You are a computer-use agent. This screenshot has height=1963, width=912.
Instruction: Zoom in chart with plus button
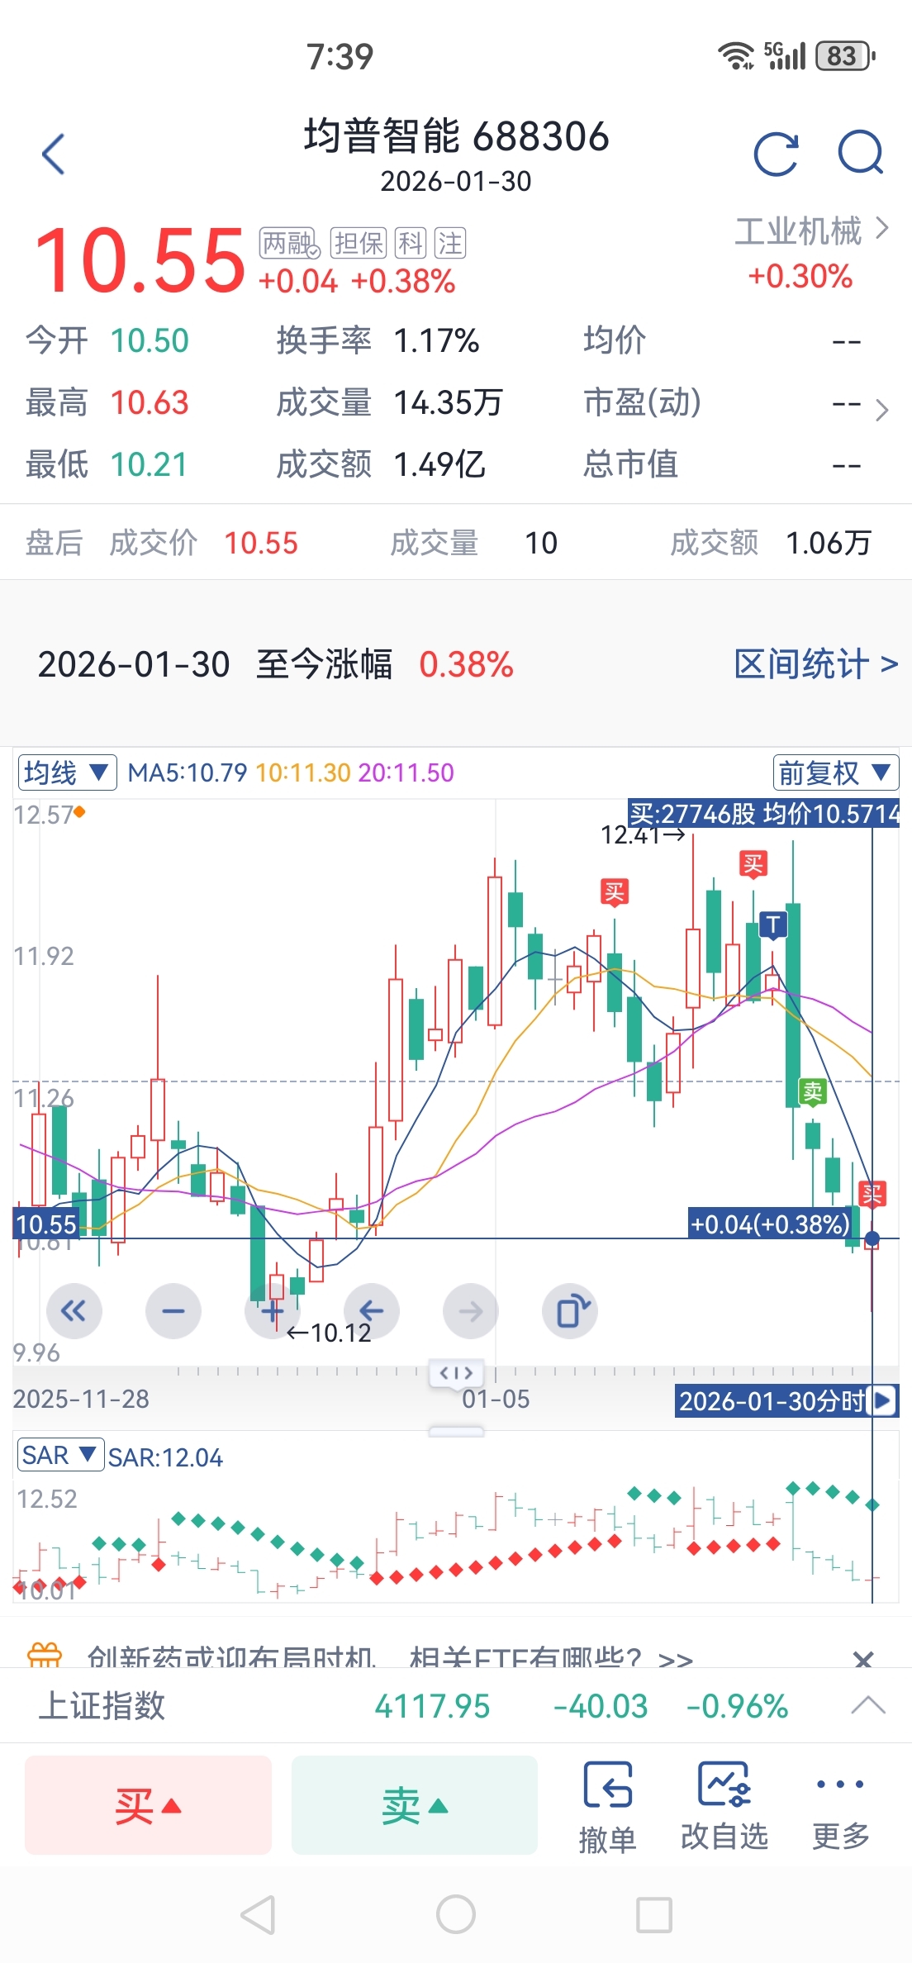[273, 1310]
